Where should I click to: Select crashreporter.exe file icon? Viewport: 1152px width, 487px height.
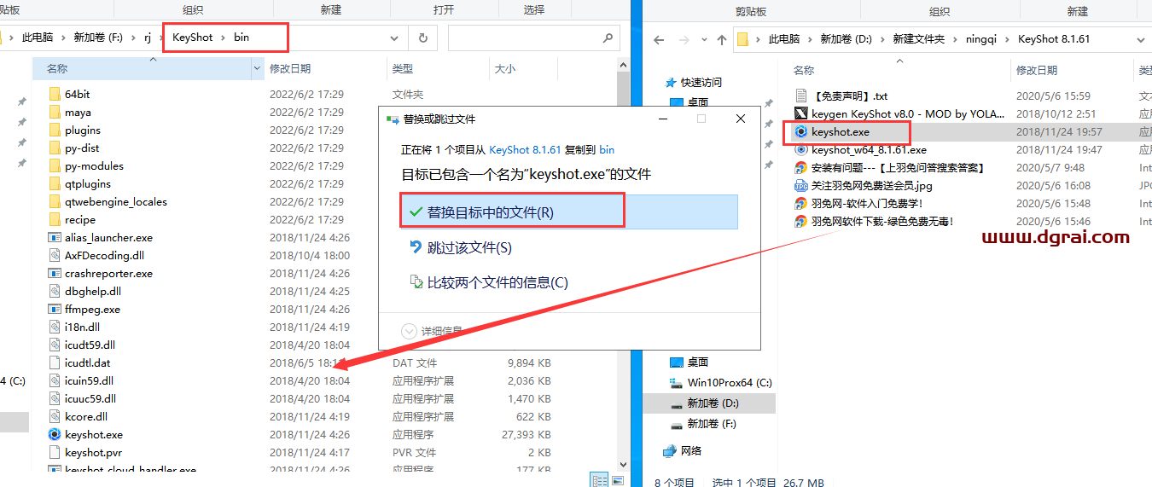(55, 274)
